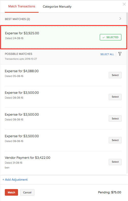Click the Add Adjustment link
Image resolution: width=128 pixels, height=201 pixels.
point(15,180)
